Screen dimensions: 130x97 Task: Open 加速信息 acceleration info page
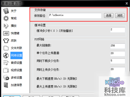pos(16,85)
